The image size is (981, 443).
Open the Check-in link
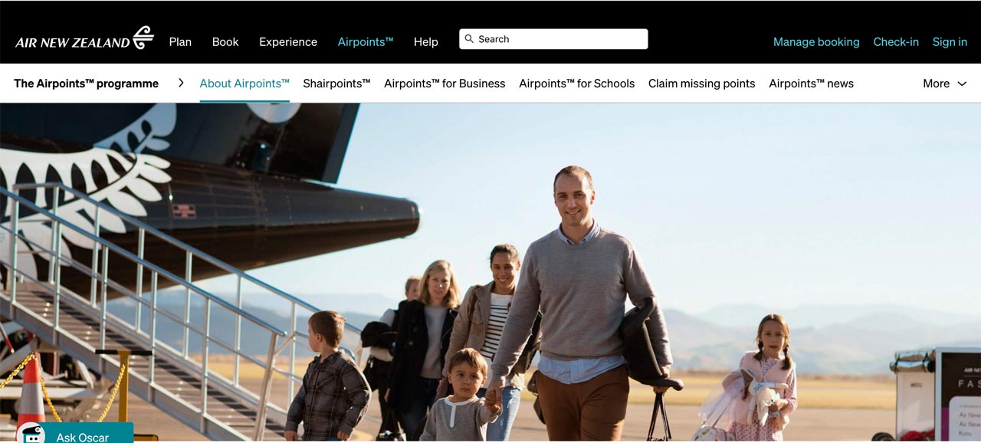(896, 42)
